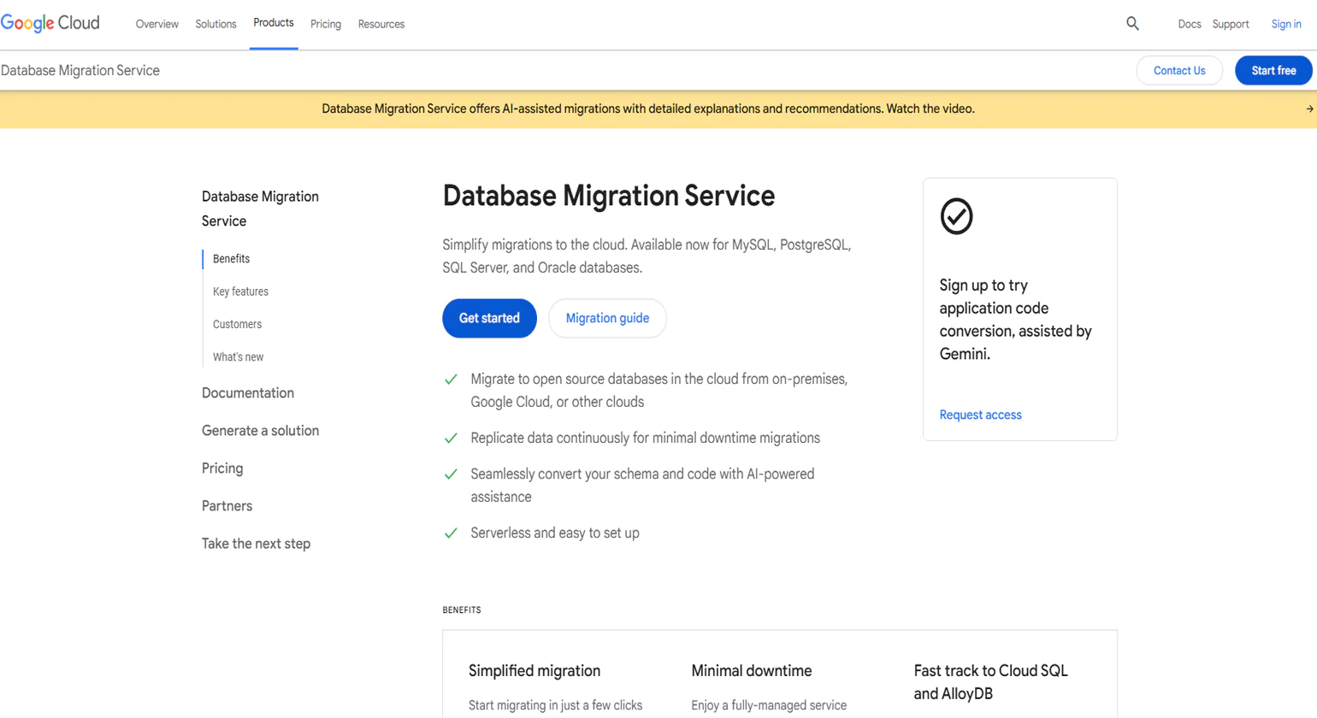Open the 'Customers' section from the sidebar
This screenshot has width=1317, height=718.
click(x=237, y=323)
